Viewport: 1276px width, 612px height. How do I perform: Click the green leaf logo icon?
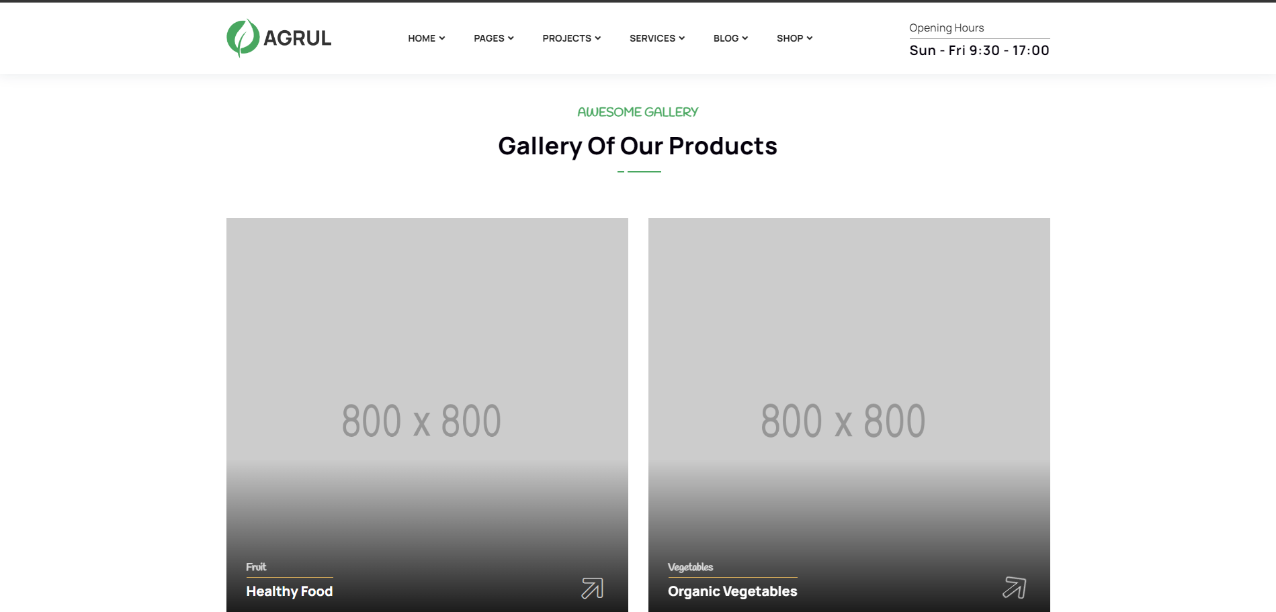(243, 38)
